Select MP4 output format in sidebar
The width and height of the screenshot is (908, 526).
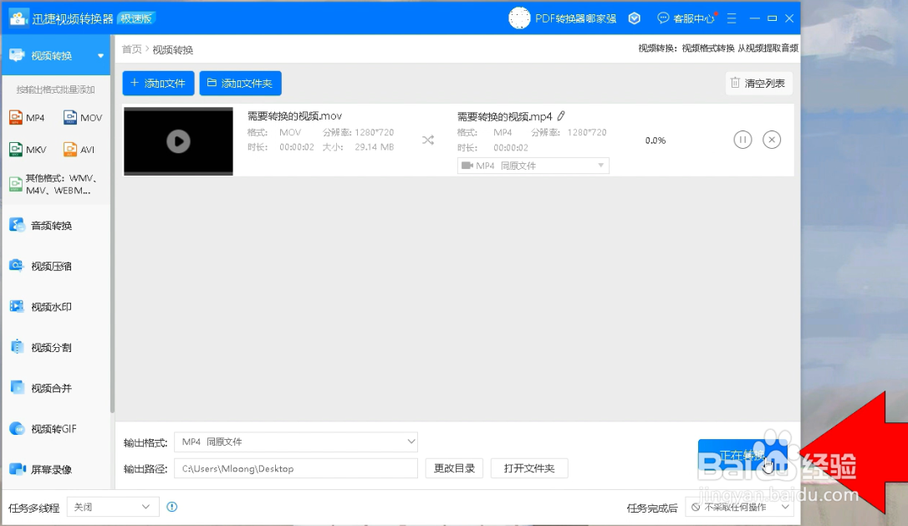tap(28, 117)
